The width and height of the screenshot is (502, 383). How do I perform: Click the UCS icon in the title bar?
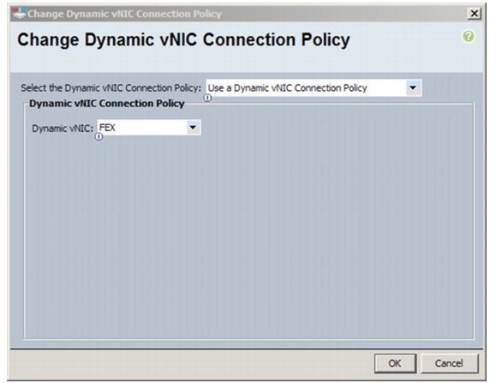[19, 14]
